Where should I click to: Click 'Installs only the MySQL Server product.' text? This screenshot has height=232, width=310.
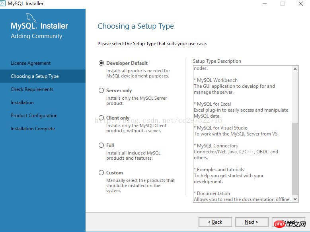(x=136, y=101)
